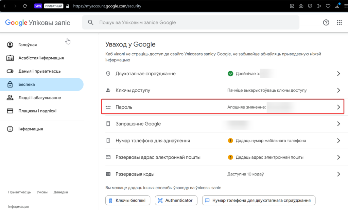Screen dimensions: 348x210
Task: Click Дадаць нумар мабільнага тэлефона text
Action: pyautogui.click(x=271, y=140)
